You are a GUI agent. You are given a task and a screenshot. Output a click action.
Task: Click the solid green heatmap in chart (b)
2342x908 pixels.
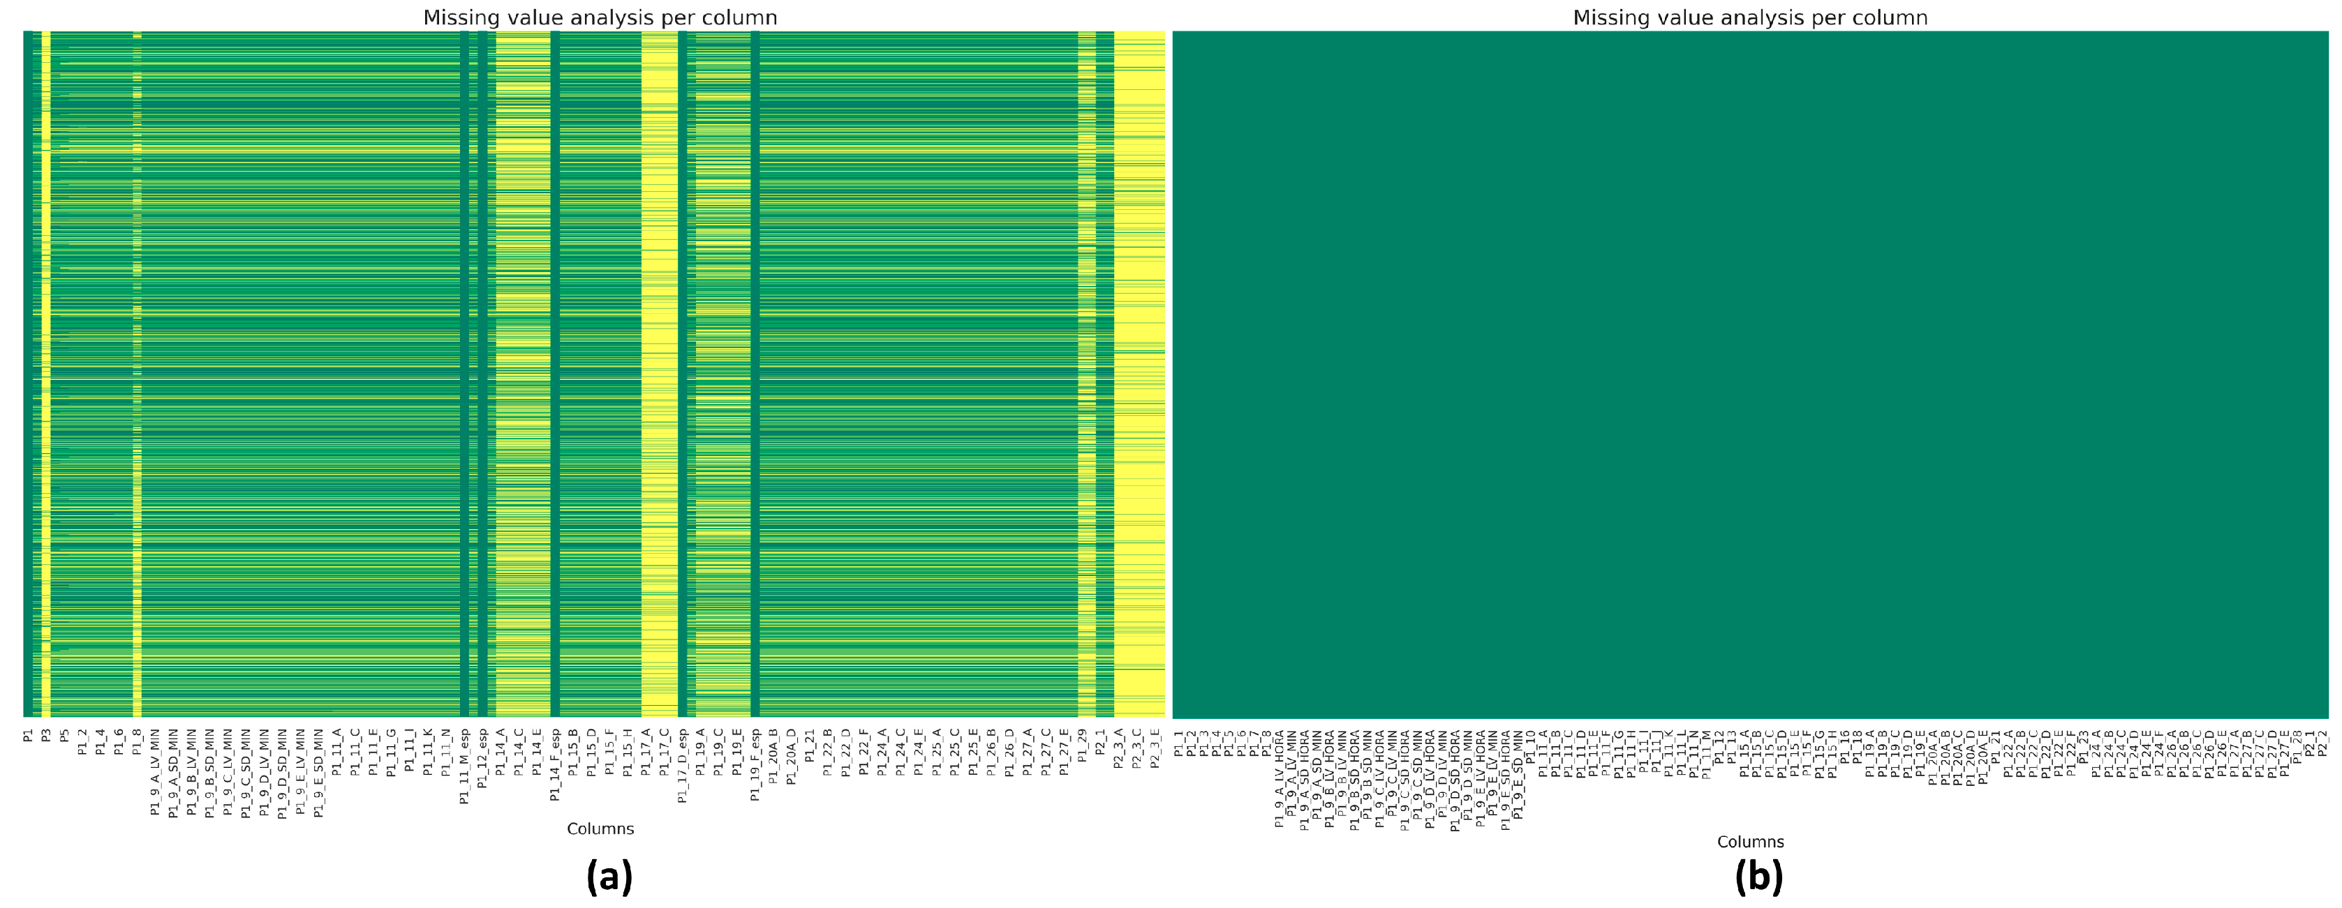(x=1750, y=372)
